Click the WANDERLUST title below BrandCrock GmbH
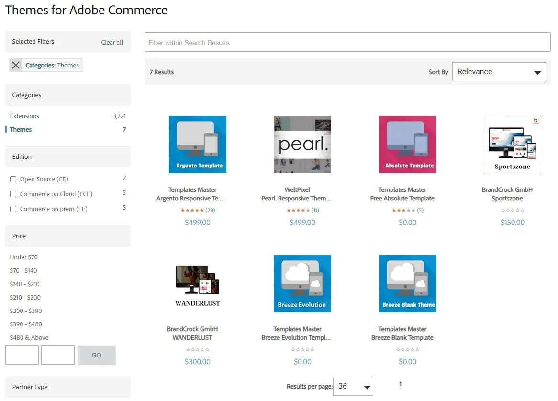The height and width of the screenshot is (401, 558). 192,338
